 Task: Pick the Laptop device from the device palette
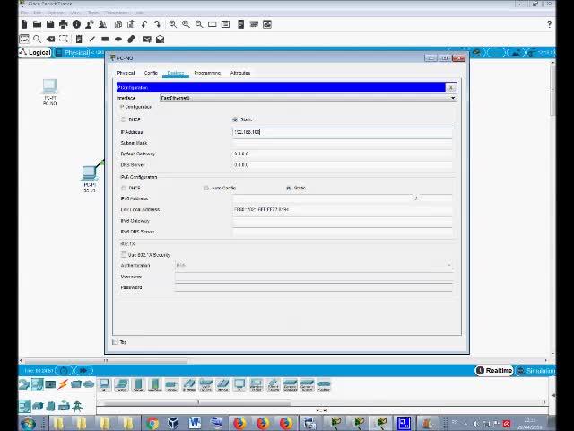coord(121,385)
